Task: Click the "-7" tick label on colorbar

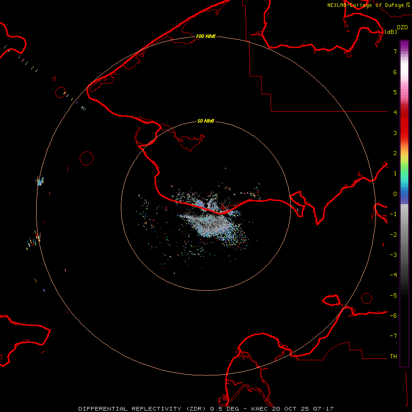Action: (393, 336)
